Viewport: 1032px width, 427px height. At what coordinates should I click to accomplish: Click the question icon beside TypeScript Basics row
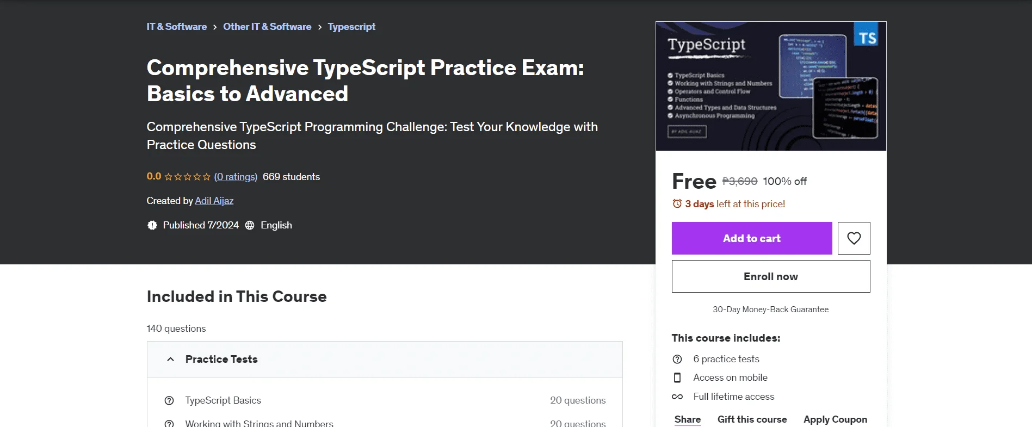pos(169,400)
